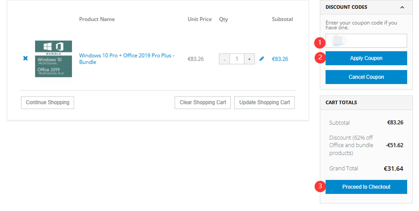Click the red step 2 marker
Image resolution: width=419 pixels, height=211 pixels.
(x=320, y=58)
